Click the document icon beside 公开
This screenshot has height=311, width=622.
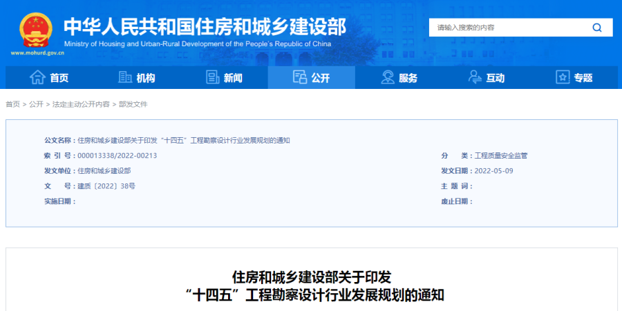coord(300,77)
